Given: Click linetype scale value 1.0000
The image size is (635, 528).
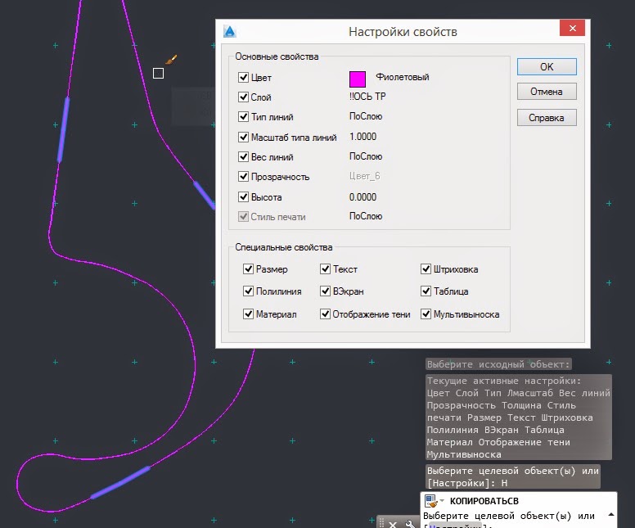Looking at the screenshot, I should [363, 137].
